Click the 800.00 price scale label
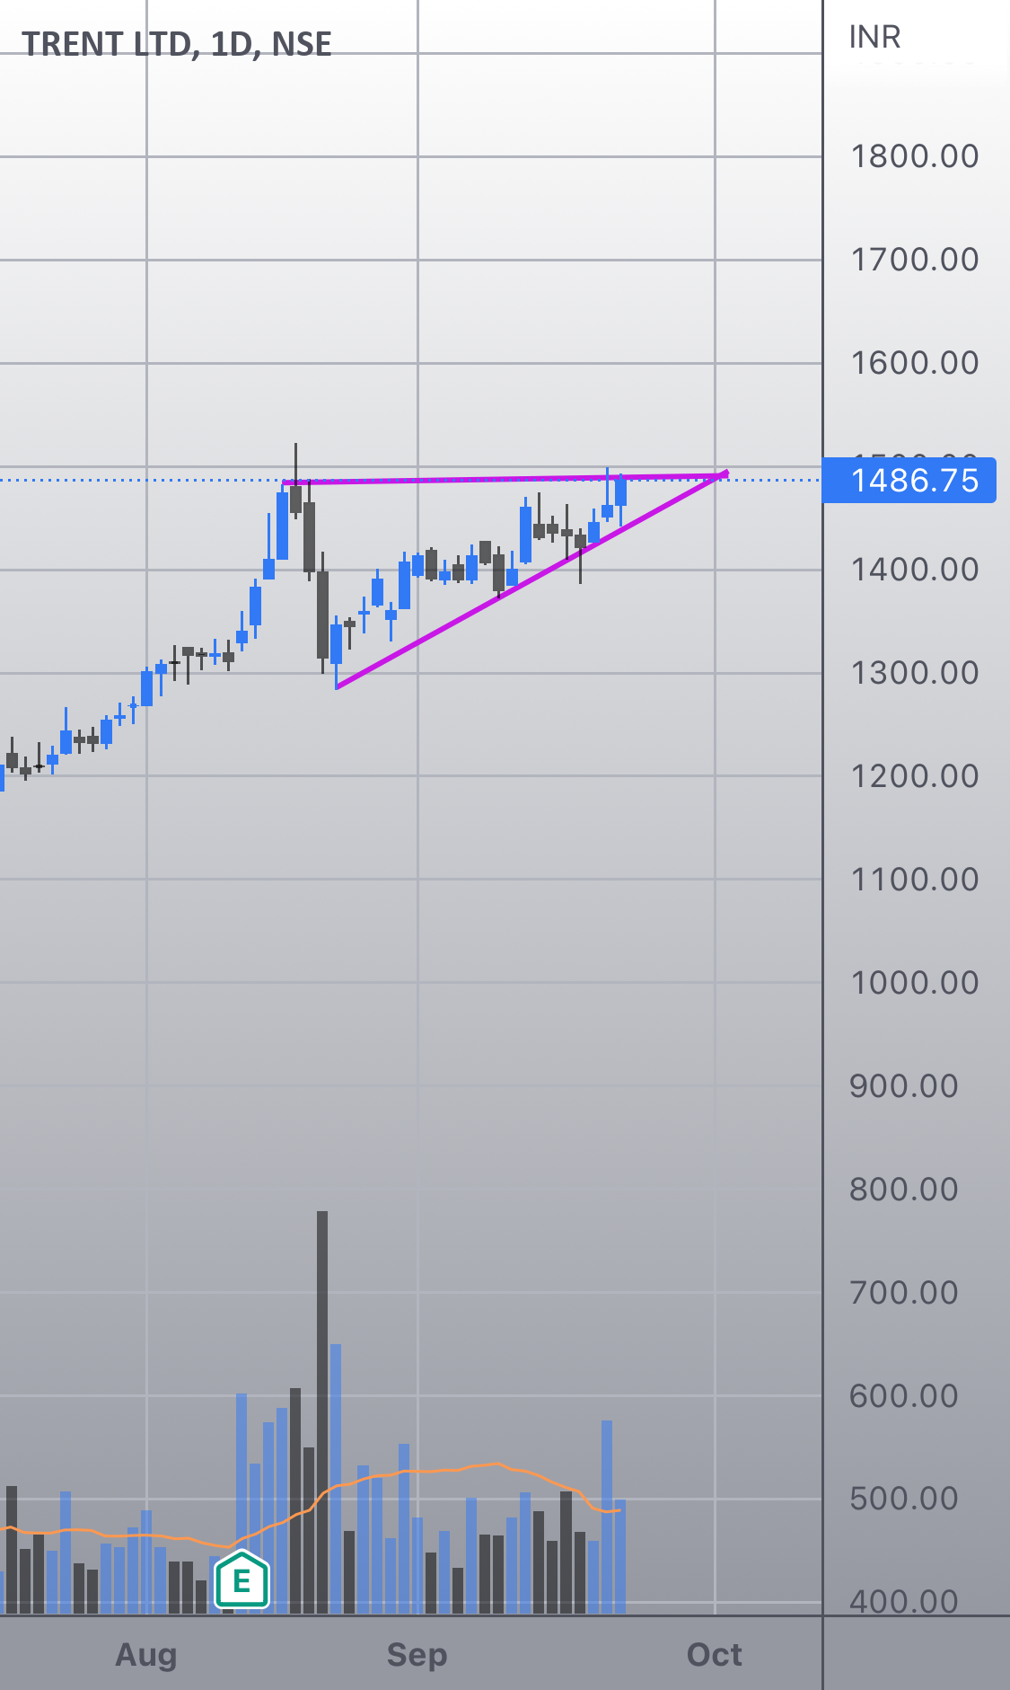The height and width of the screenshot is (1690, 1010). (x=904, y=1190)
